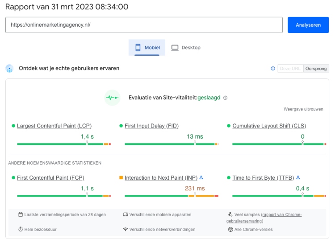Toggle to the Oorsprong view

click(x=316, y=69)
